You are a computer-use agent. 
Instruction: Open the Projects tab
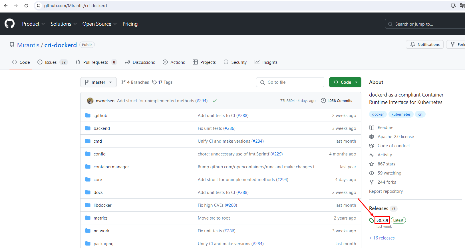click(204, 62)
